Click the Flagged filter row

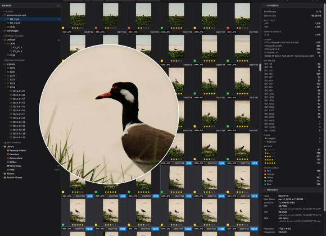[292, 138]
